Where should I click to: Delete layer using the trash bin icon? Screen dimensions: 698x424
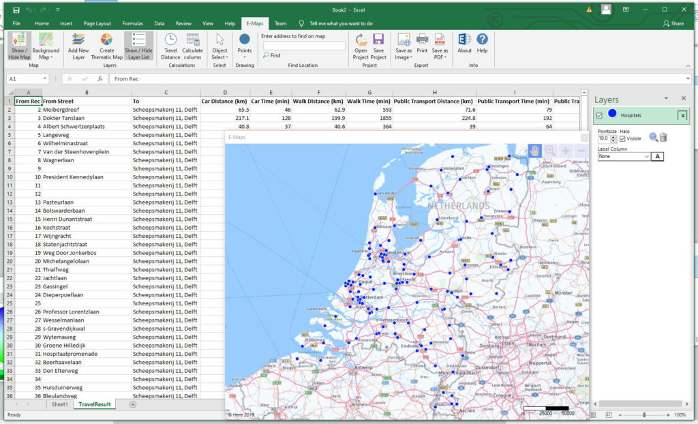click(x=663, y=137)
